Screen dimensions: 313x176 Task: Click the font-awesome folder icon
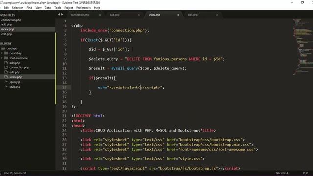[x=6, y=58]
